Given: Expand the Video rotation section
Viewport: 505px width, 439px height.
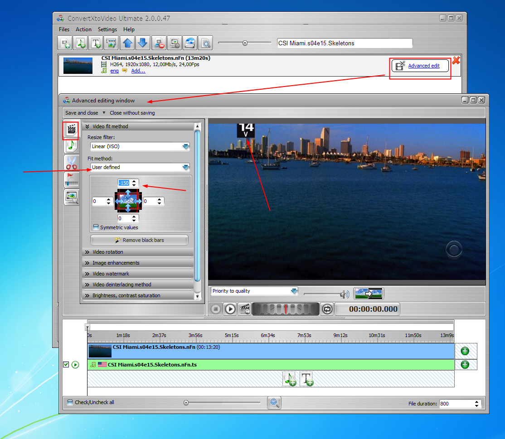Looking at the screenshot, I should coord(138,252).
